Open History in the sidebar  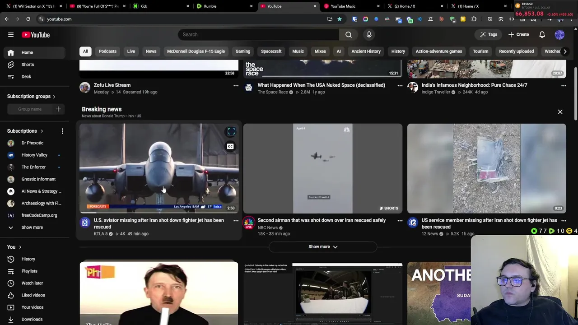(x=28, y=259)
